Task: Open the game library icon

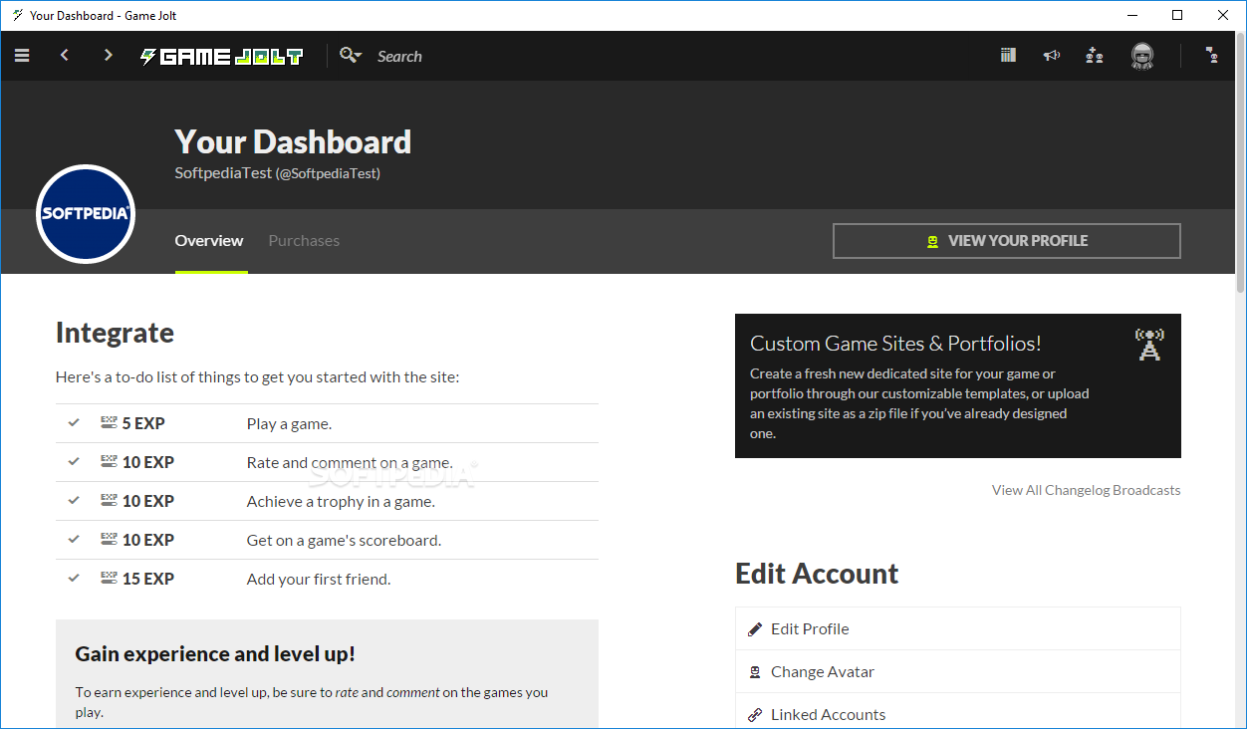Action: (x=1008, y=56)
